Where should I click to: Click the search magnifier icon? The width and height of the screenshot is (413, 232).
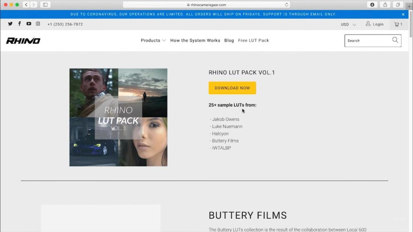coord(395,40)
